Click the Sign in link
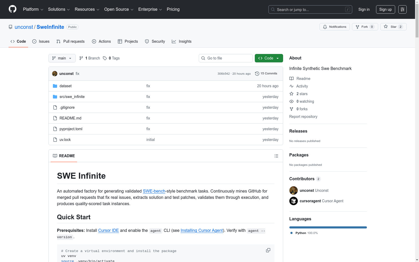 (x=364, y=9)
